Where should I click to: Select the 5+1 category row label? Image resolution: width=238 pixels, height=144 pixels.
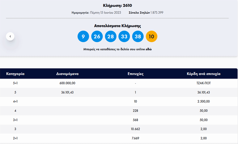[15, 83]
